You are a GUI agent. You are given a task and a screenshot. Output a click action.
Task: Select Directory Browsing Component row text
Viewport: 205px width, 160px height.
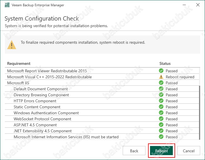[x=41, y=95]
